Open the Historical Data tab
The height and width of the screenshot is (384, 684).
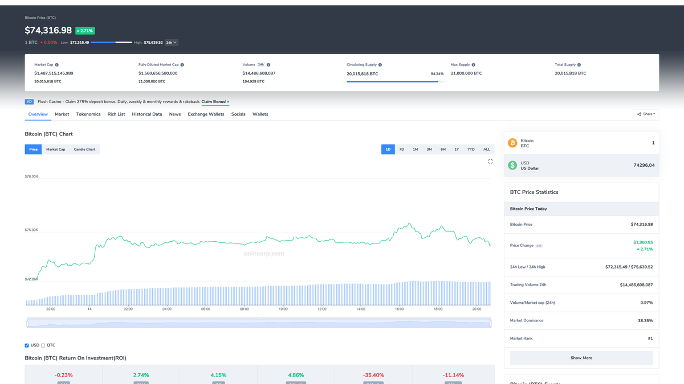[x=147, y=114]
